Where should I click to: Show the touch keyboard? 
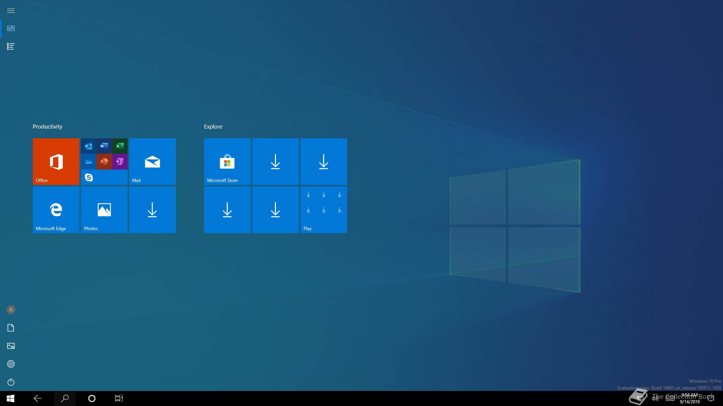pyautogui.click(x=670, y=398)
